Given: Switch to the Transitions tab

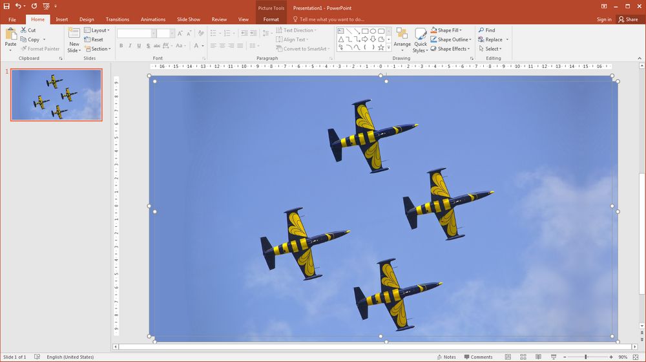Looking at the screenshot, I should point(118,19).
